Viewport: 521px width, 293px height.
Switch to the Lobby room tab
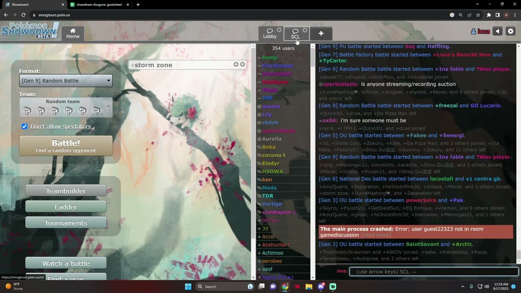pyautogui.click(x=269, y=33)
